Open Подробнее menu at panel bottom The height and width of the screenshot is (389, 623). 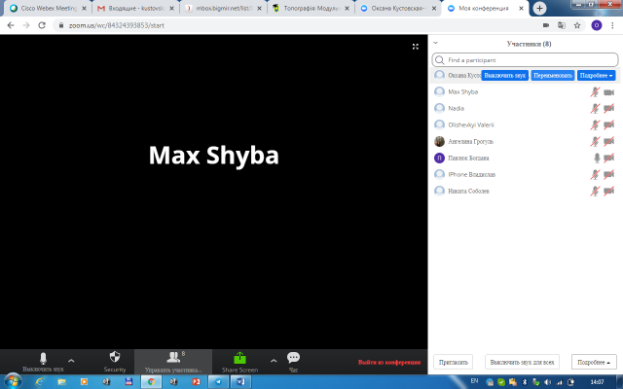tap(594, 362)
